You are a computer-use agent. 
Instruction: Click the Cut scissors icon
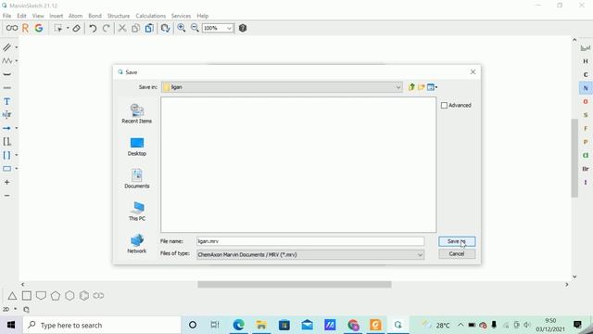pyautogui.click(x=121, y=28)
